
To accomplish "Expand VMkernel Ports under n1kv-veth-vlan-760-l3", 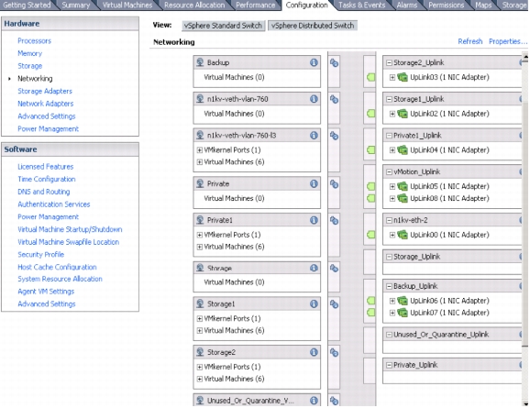I will [x=200, y=150].
